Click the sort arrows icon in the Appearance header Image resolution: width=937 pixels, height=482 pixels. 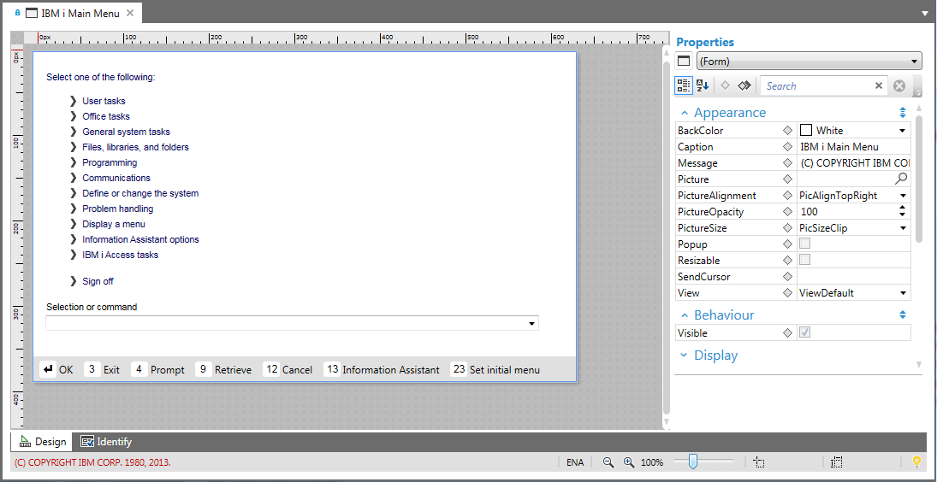tap(903, 112)
